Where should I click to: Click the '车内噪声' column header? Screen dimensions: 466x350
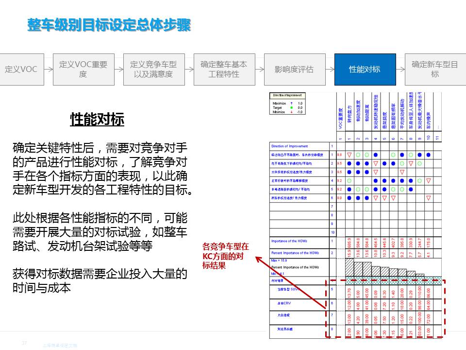[429, 120]
